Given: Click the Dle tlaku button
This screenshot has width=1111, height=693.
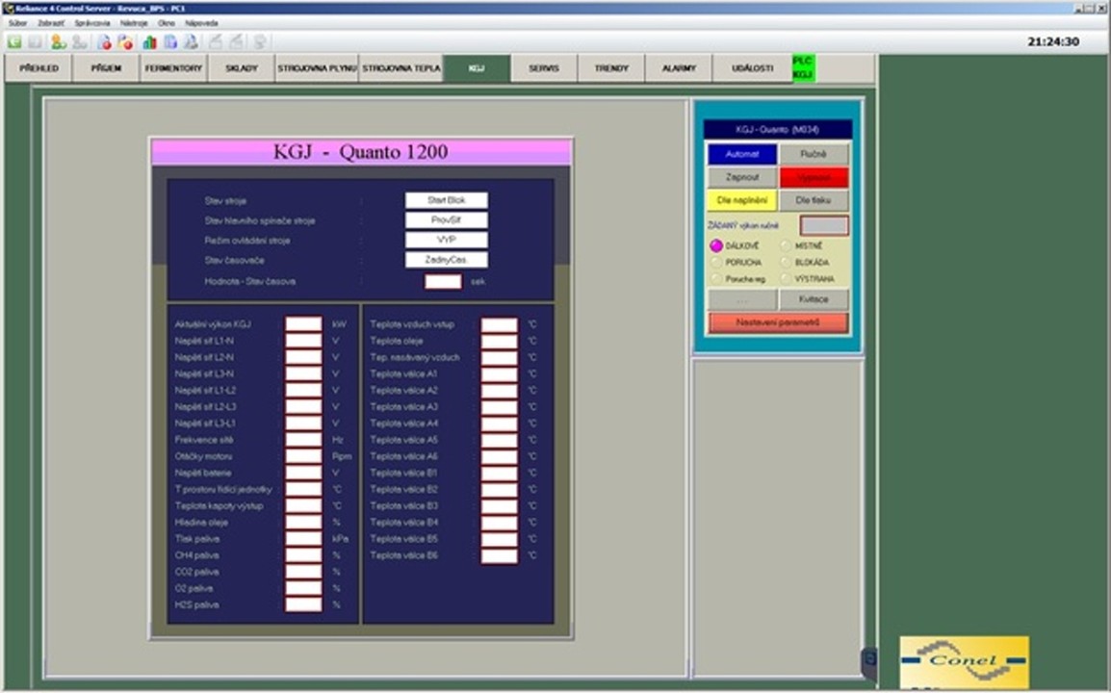Looking at the screenshot, I should click(814, 200).
